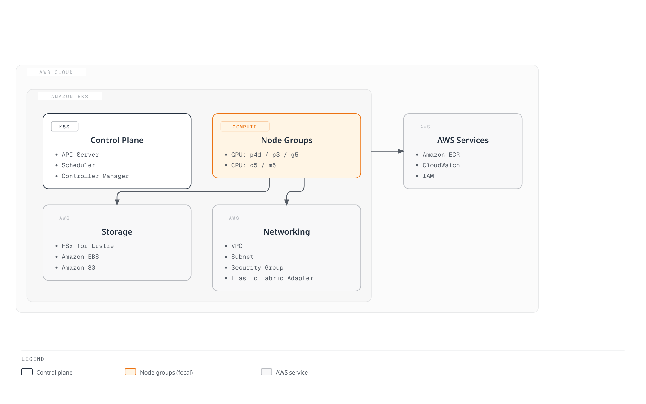Click the GPU: p4d / p3 / g5 line

click(x=265, y=155)
